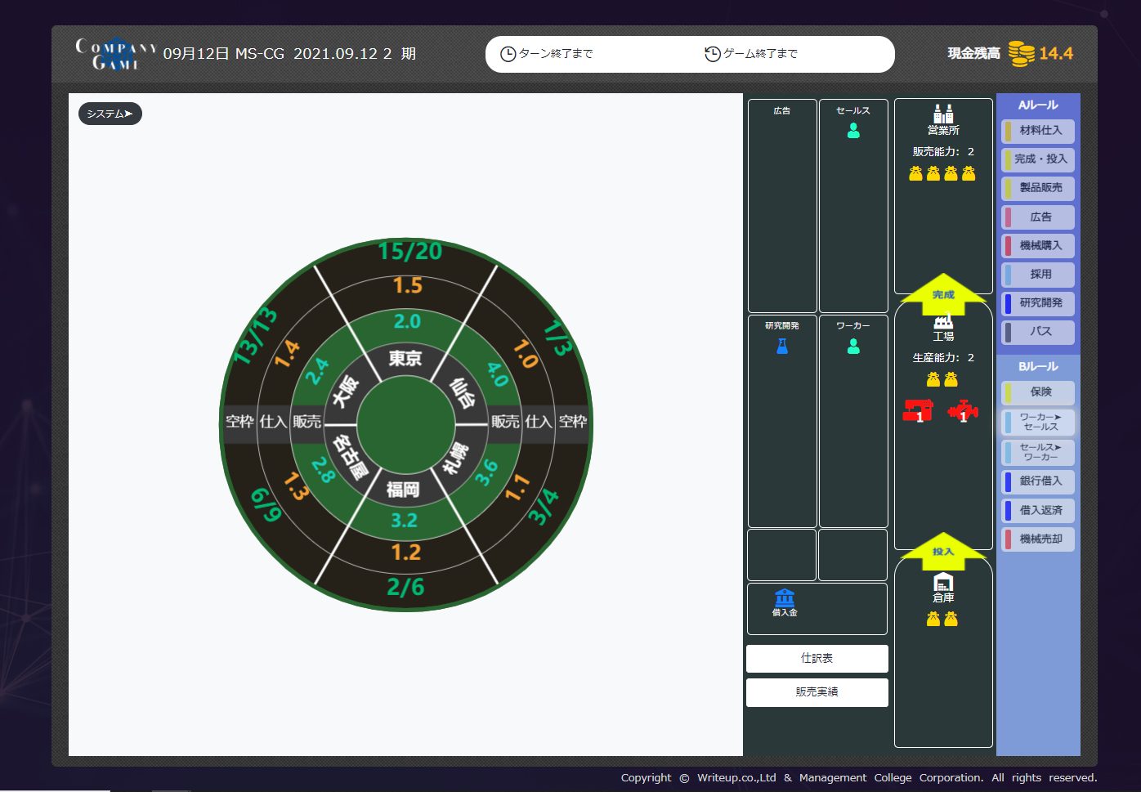
Task: Click the salesperson icon under セールス
Action: click(x=853, y=131)
